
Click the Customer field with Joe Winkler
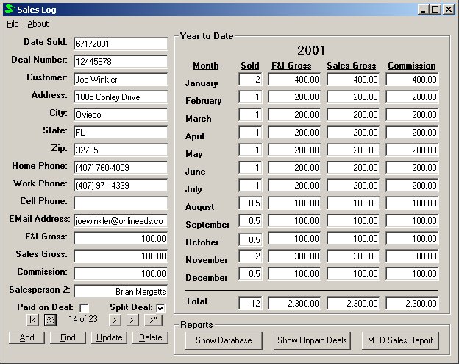coord(121,79)
